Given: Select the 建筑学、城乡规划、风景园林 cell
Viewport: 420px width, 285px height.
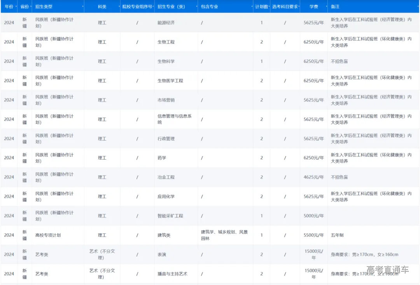Looking at the screenshot, I should click(224, 235).
